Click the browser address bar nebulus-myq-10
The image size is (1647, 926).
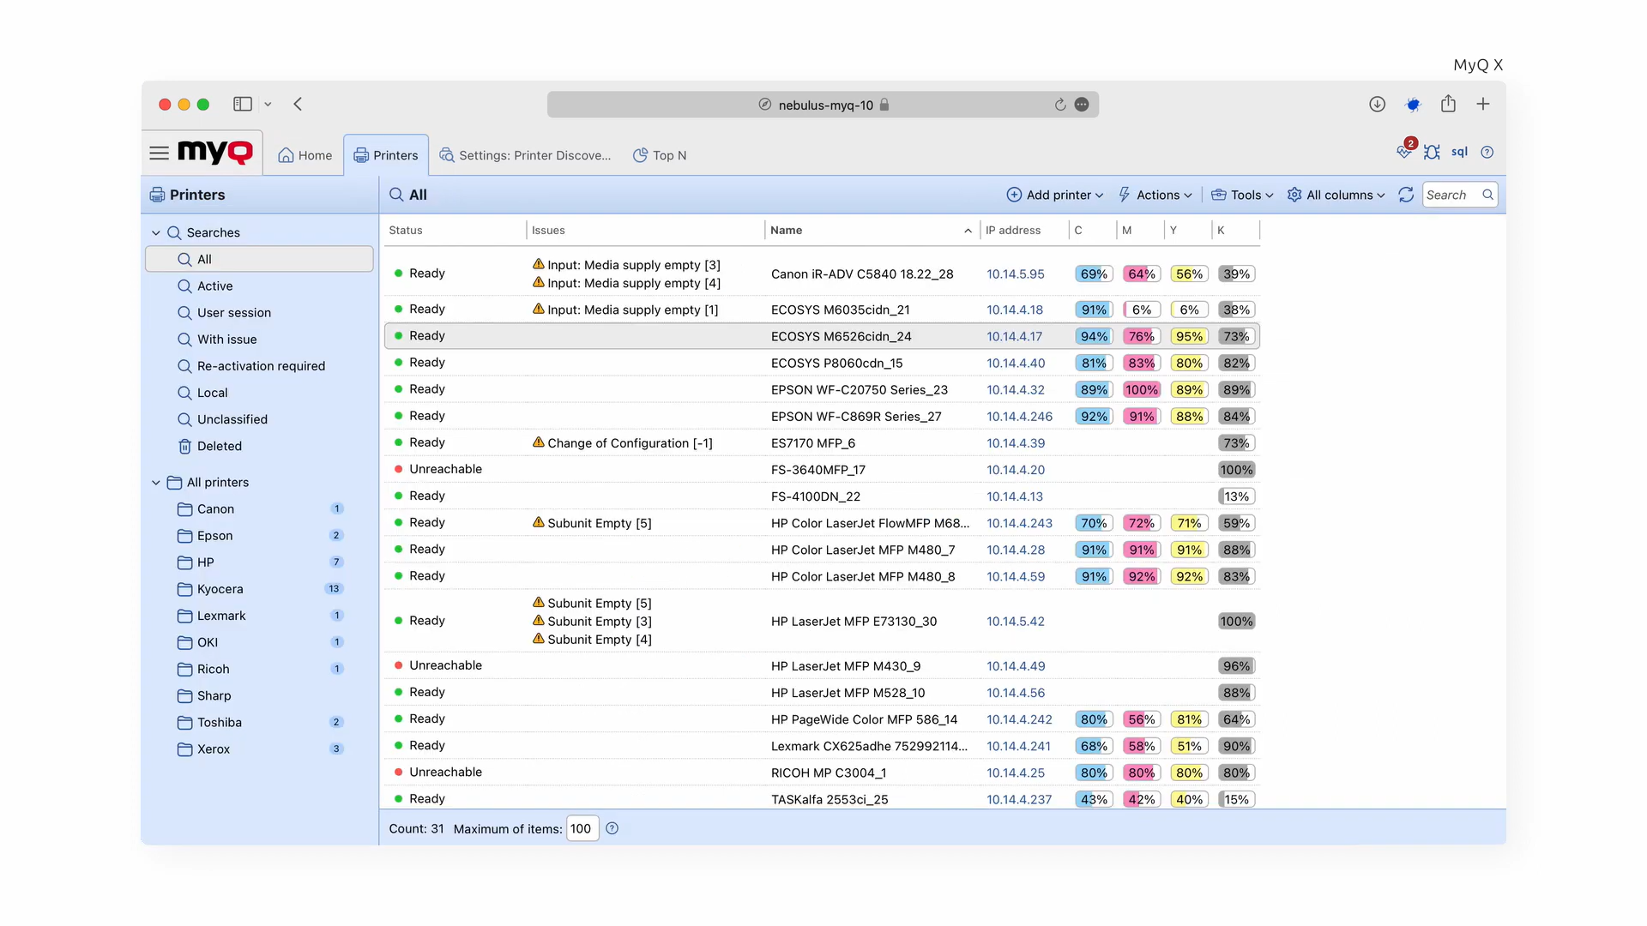click(x=823, y=105)
